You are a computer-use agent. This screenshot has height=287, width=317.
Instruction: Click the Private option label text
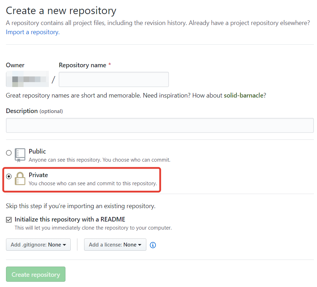pos(38,175)
